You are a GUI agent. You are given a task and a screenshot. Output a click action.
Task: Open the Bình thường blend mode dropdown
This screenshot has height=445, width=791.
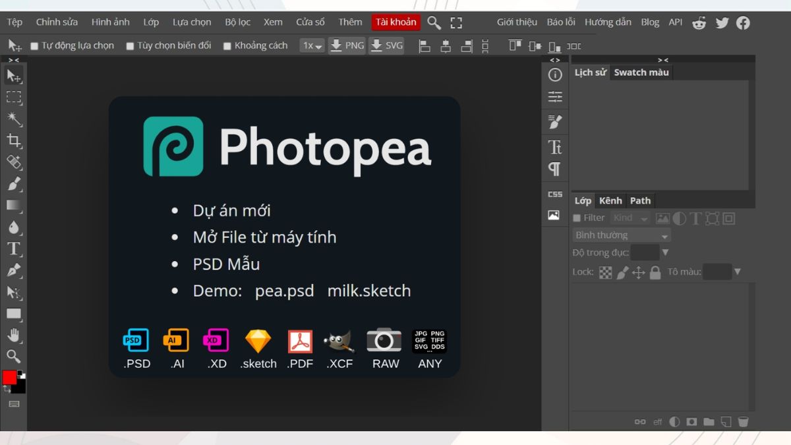[622, 235]
